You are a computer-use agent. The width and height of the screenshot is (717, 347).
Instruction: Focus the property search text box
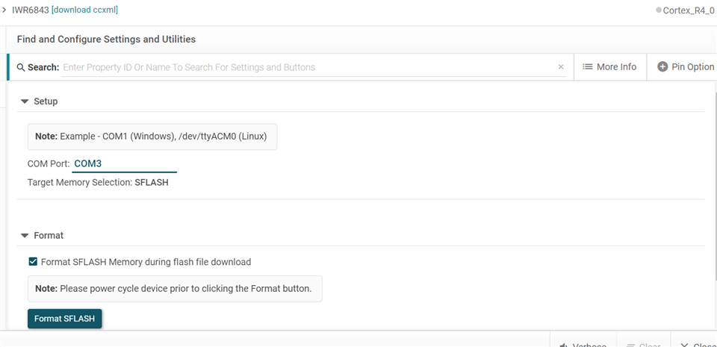pos(306,67)
